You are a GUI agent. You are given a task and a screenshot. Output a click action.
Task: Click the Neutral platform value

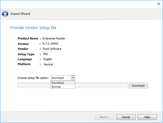coord(48,64)
